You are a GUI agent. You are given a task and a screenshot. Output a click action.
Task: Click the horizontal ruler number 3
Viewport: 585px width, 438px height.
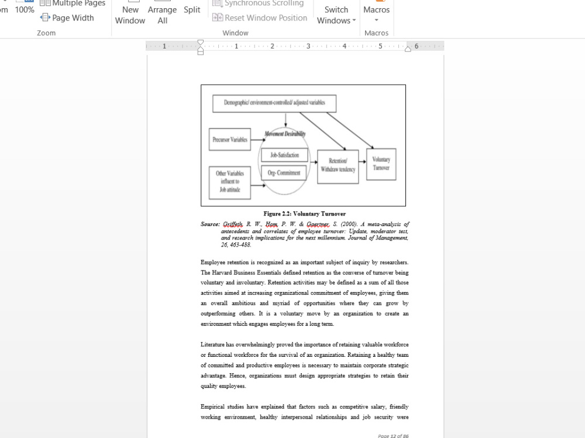pos(308,46)
